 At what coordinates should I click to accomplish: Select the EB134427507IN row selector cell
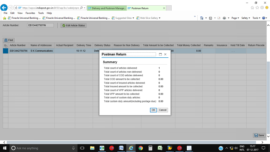point(6,51)
